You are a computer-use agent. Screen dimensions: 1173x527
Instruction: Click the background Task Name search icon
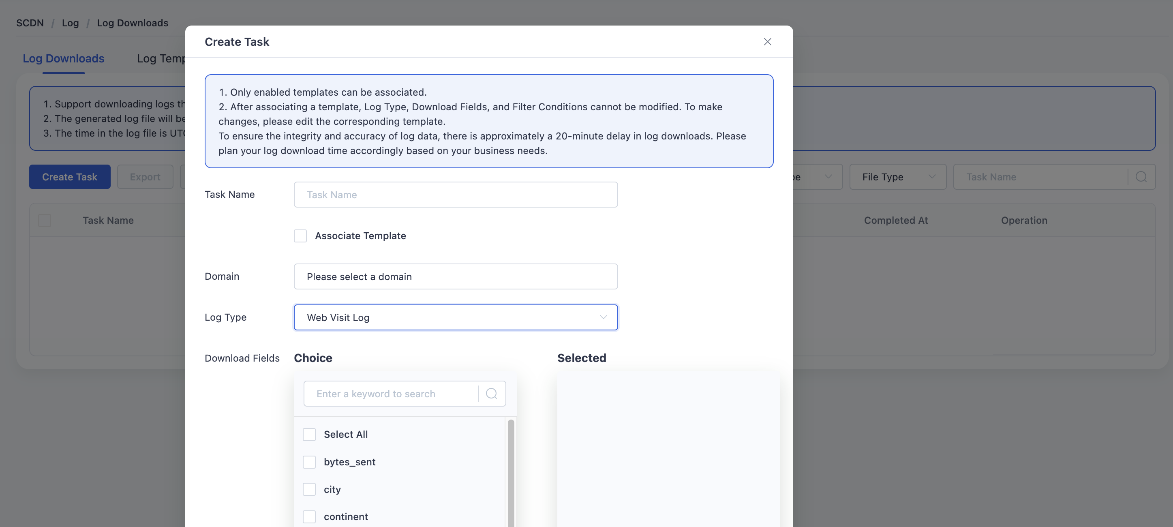[1141, 177]
